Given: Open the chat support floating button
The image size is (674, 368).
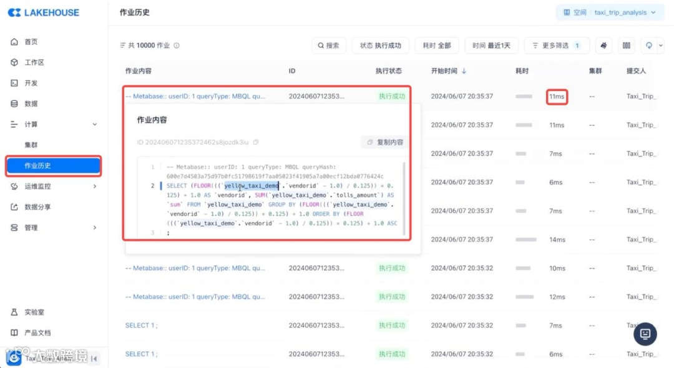Looking at the screenshot, I should (645, 334).
